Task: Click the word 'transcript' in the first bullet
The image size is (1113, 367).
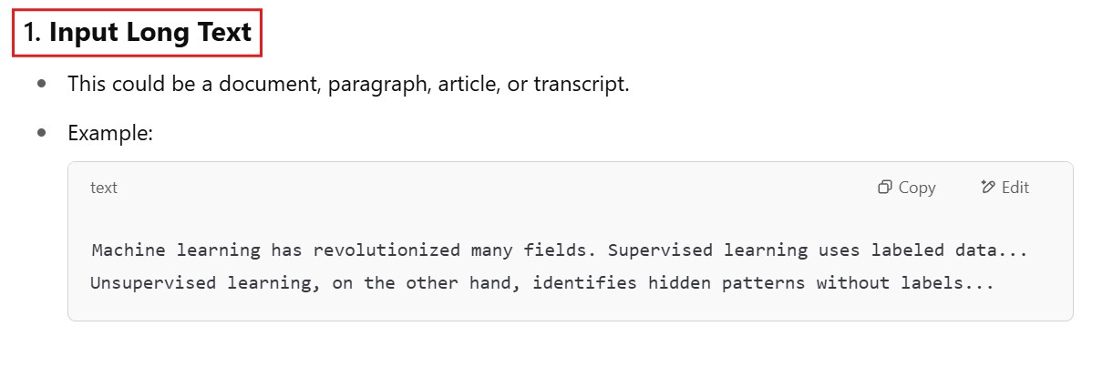Action: coord(580,85)
